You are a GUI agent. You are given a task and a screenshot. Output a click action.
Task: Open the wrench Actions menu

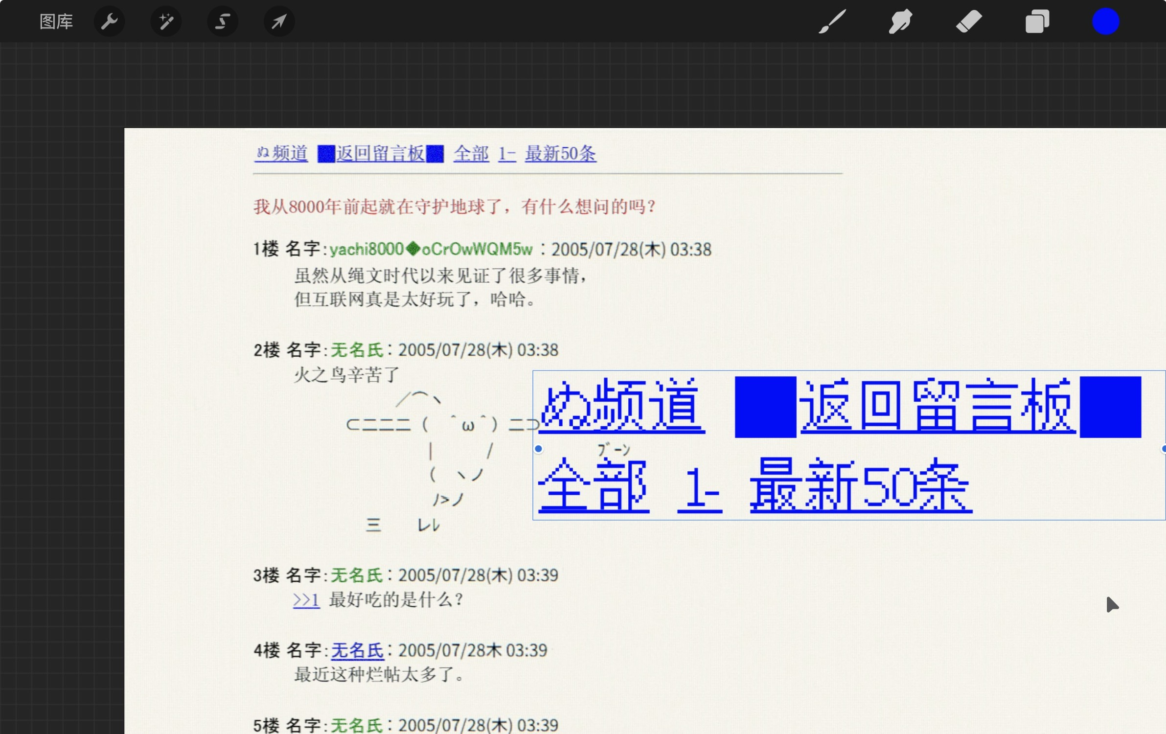(110, 22)
